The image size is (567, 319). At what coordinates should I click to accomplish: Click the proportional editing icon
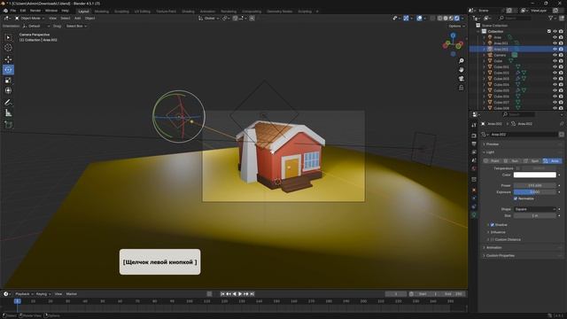252,18
